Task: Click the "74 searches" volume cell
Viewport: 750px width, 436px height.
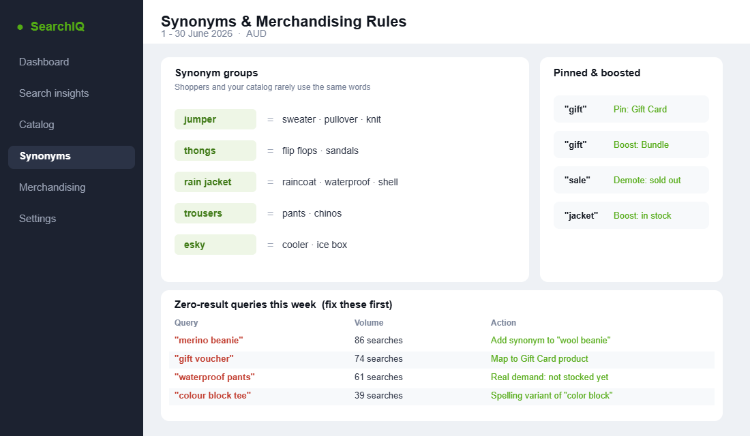Action: [x=378, y=358]
